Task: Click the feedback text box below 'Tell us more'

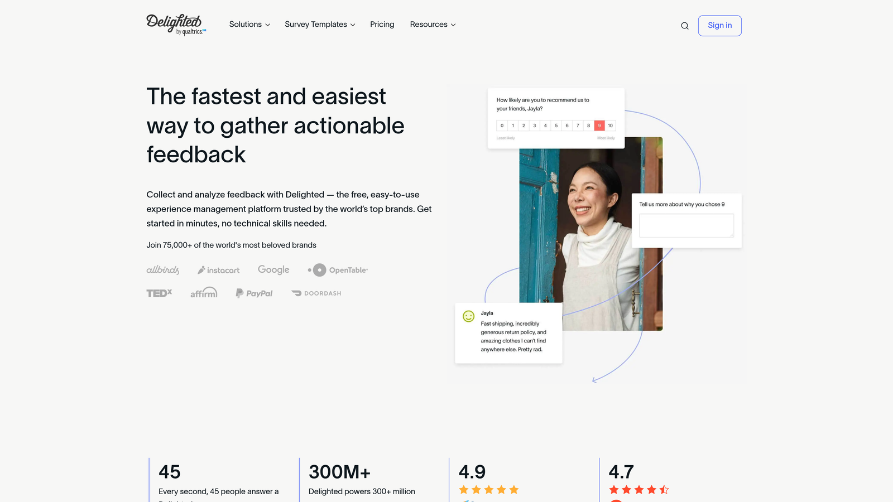Action: [686, 225]
